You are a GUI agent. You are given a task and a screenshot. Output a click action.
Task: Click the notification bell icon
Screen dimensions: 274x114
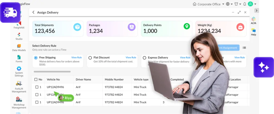245,4
